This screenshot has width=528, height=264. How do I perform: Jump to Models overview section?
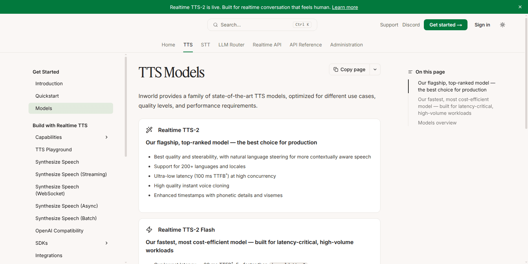coord(437,123)
